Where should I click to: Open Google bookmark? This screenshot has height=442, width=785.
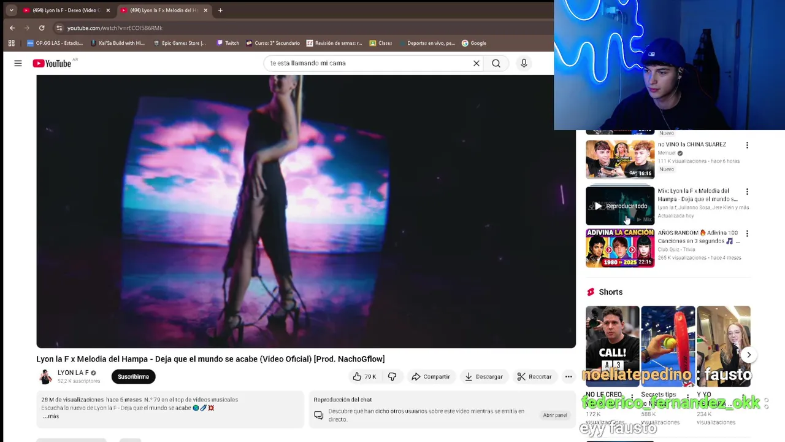click(x=474, y=43)
